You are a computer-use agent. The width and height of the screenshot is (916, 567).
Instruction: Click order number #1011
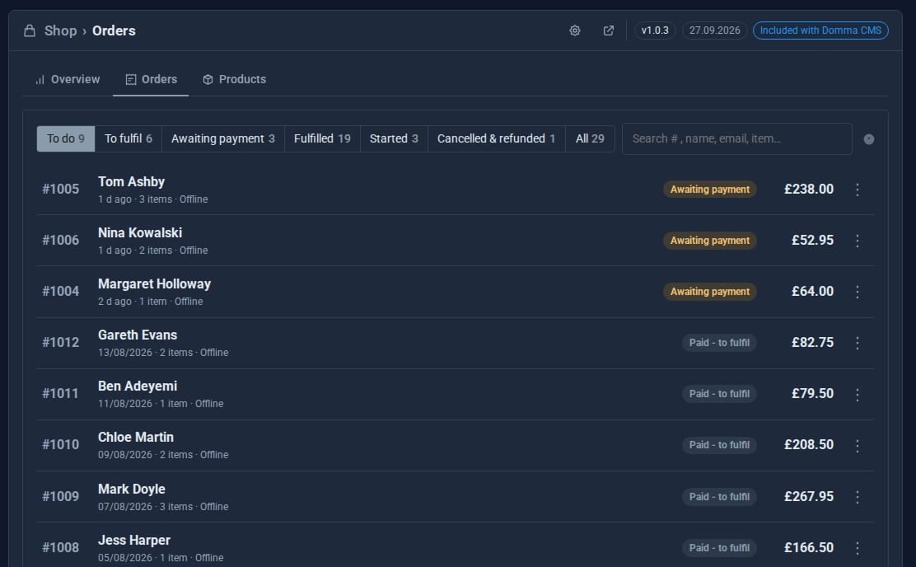coord(60,394)
